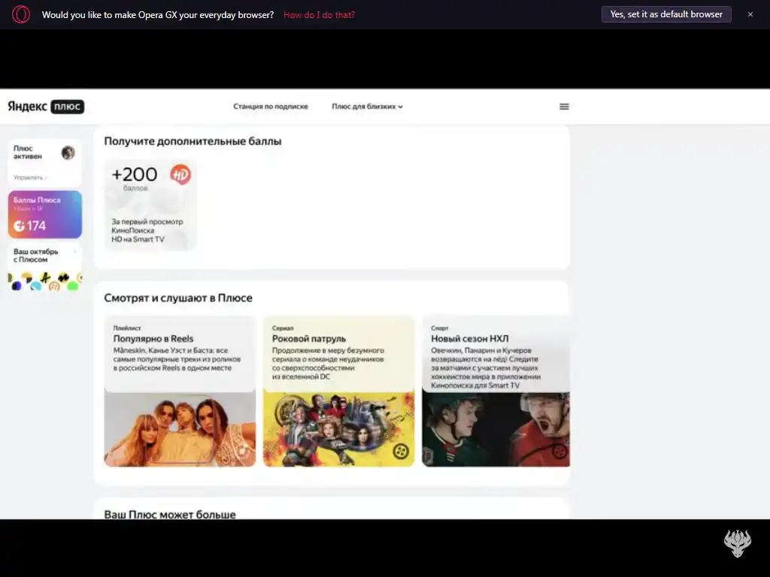Open the +200 баллов offer card

click(150, 204)
